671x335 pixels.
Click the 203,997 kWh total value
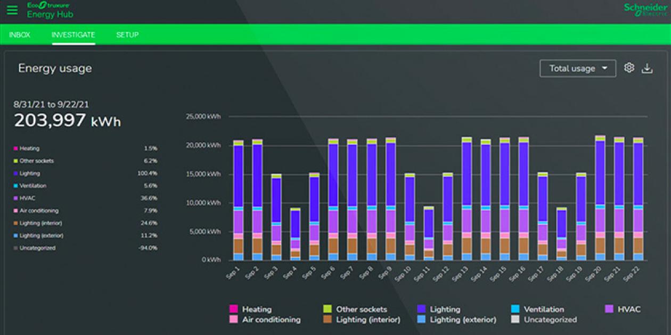(68, 121)
